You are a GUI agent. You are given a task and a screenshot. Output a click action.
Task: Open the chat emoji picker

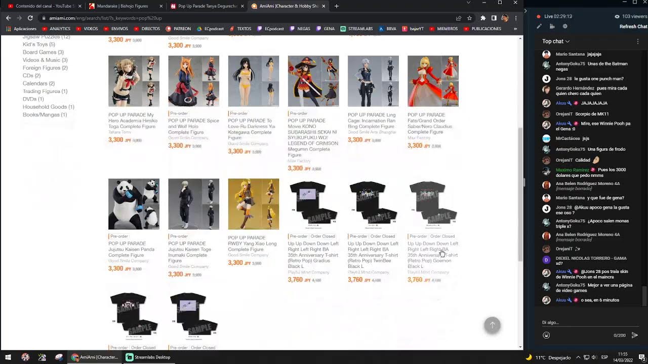pos(546,335)
